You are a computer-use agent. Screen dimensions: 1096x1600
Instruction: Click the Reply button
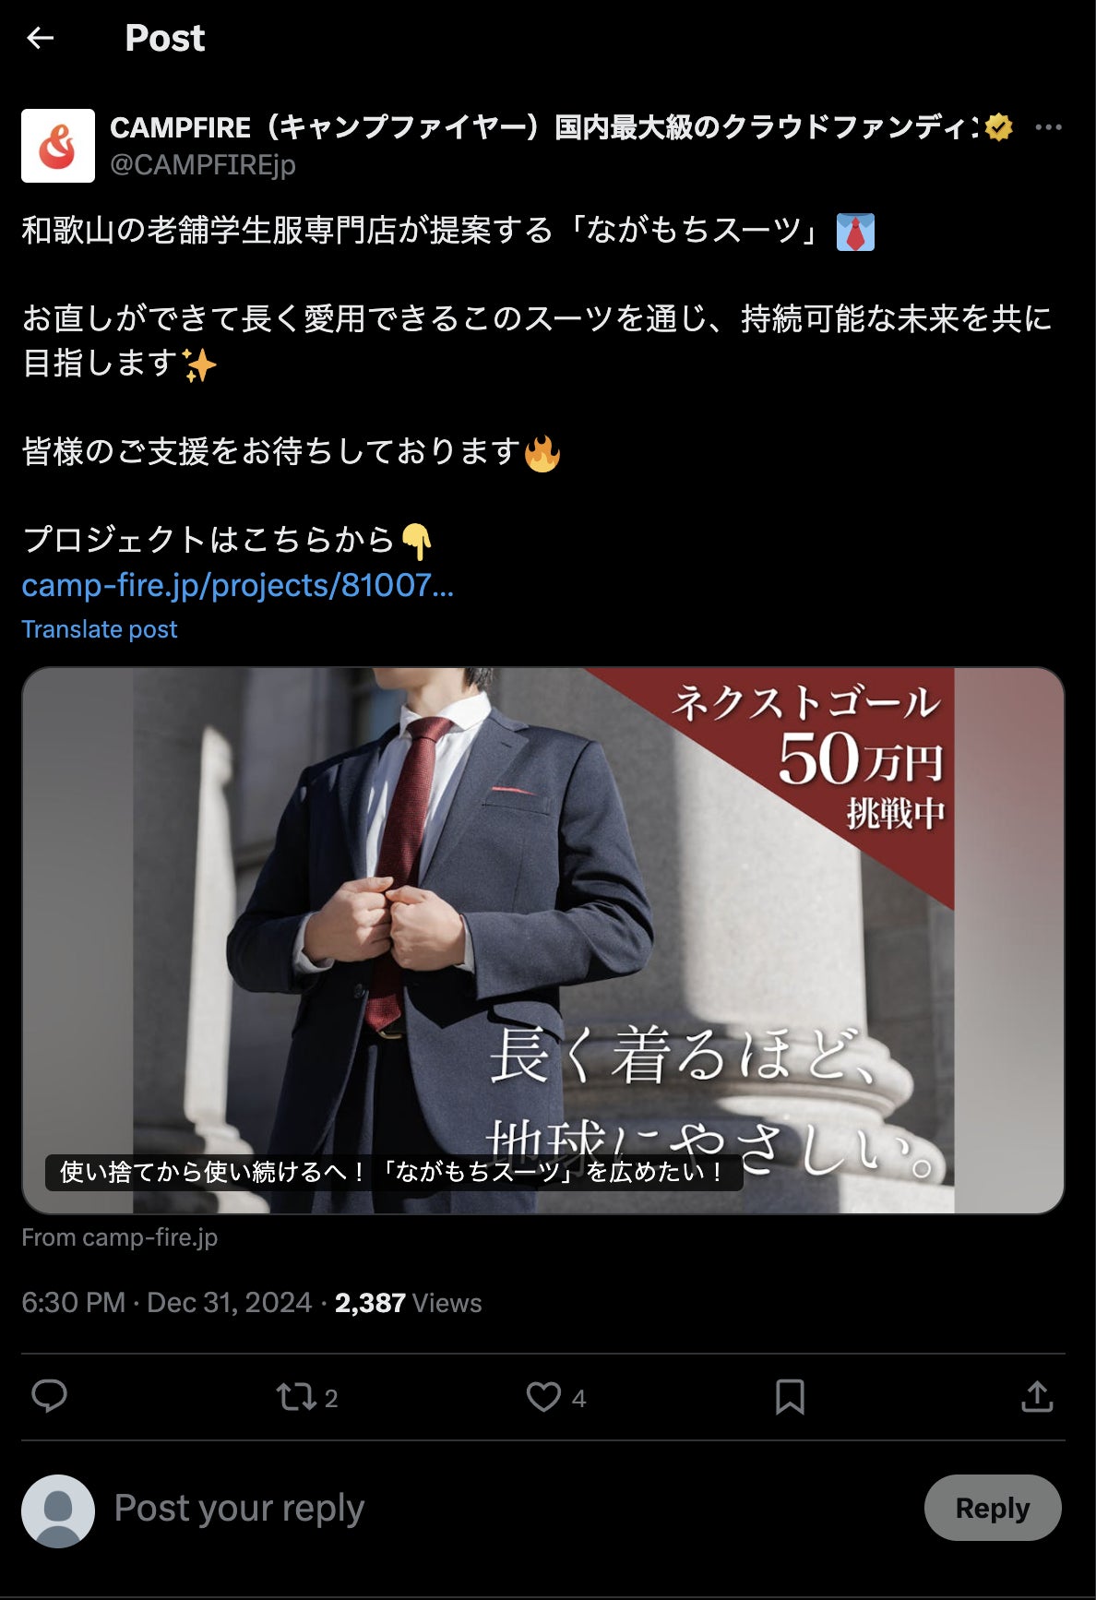[993, 1508]
